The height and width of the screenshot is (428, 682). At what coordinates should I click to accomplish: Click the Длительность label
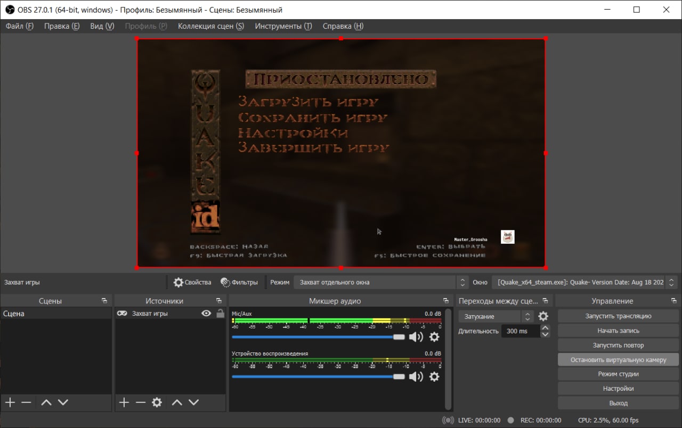coord(478,331)
